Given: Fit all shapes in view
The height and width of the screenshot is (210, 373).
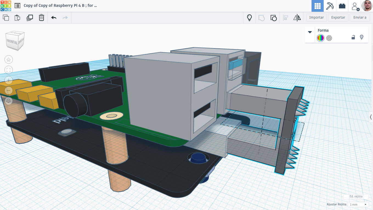Looking at the screenshot, I should (9, 70).
